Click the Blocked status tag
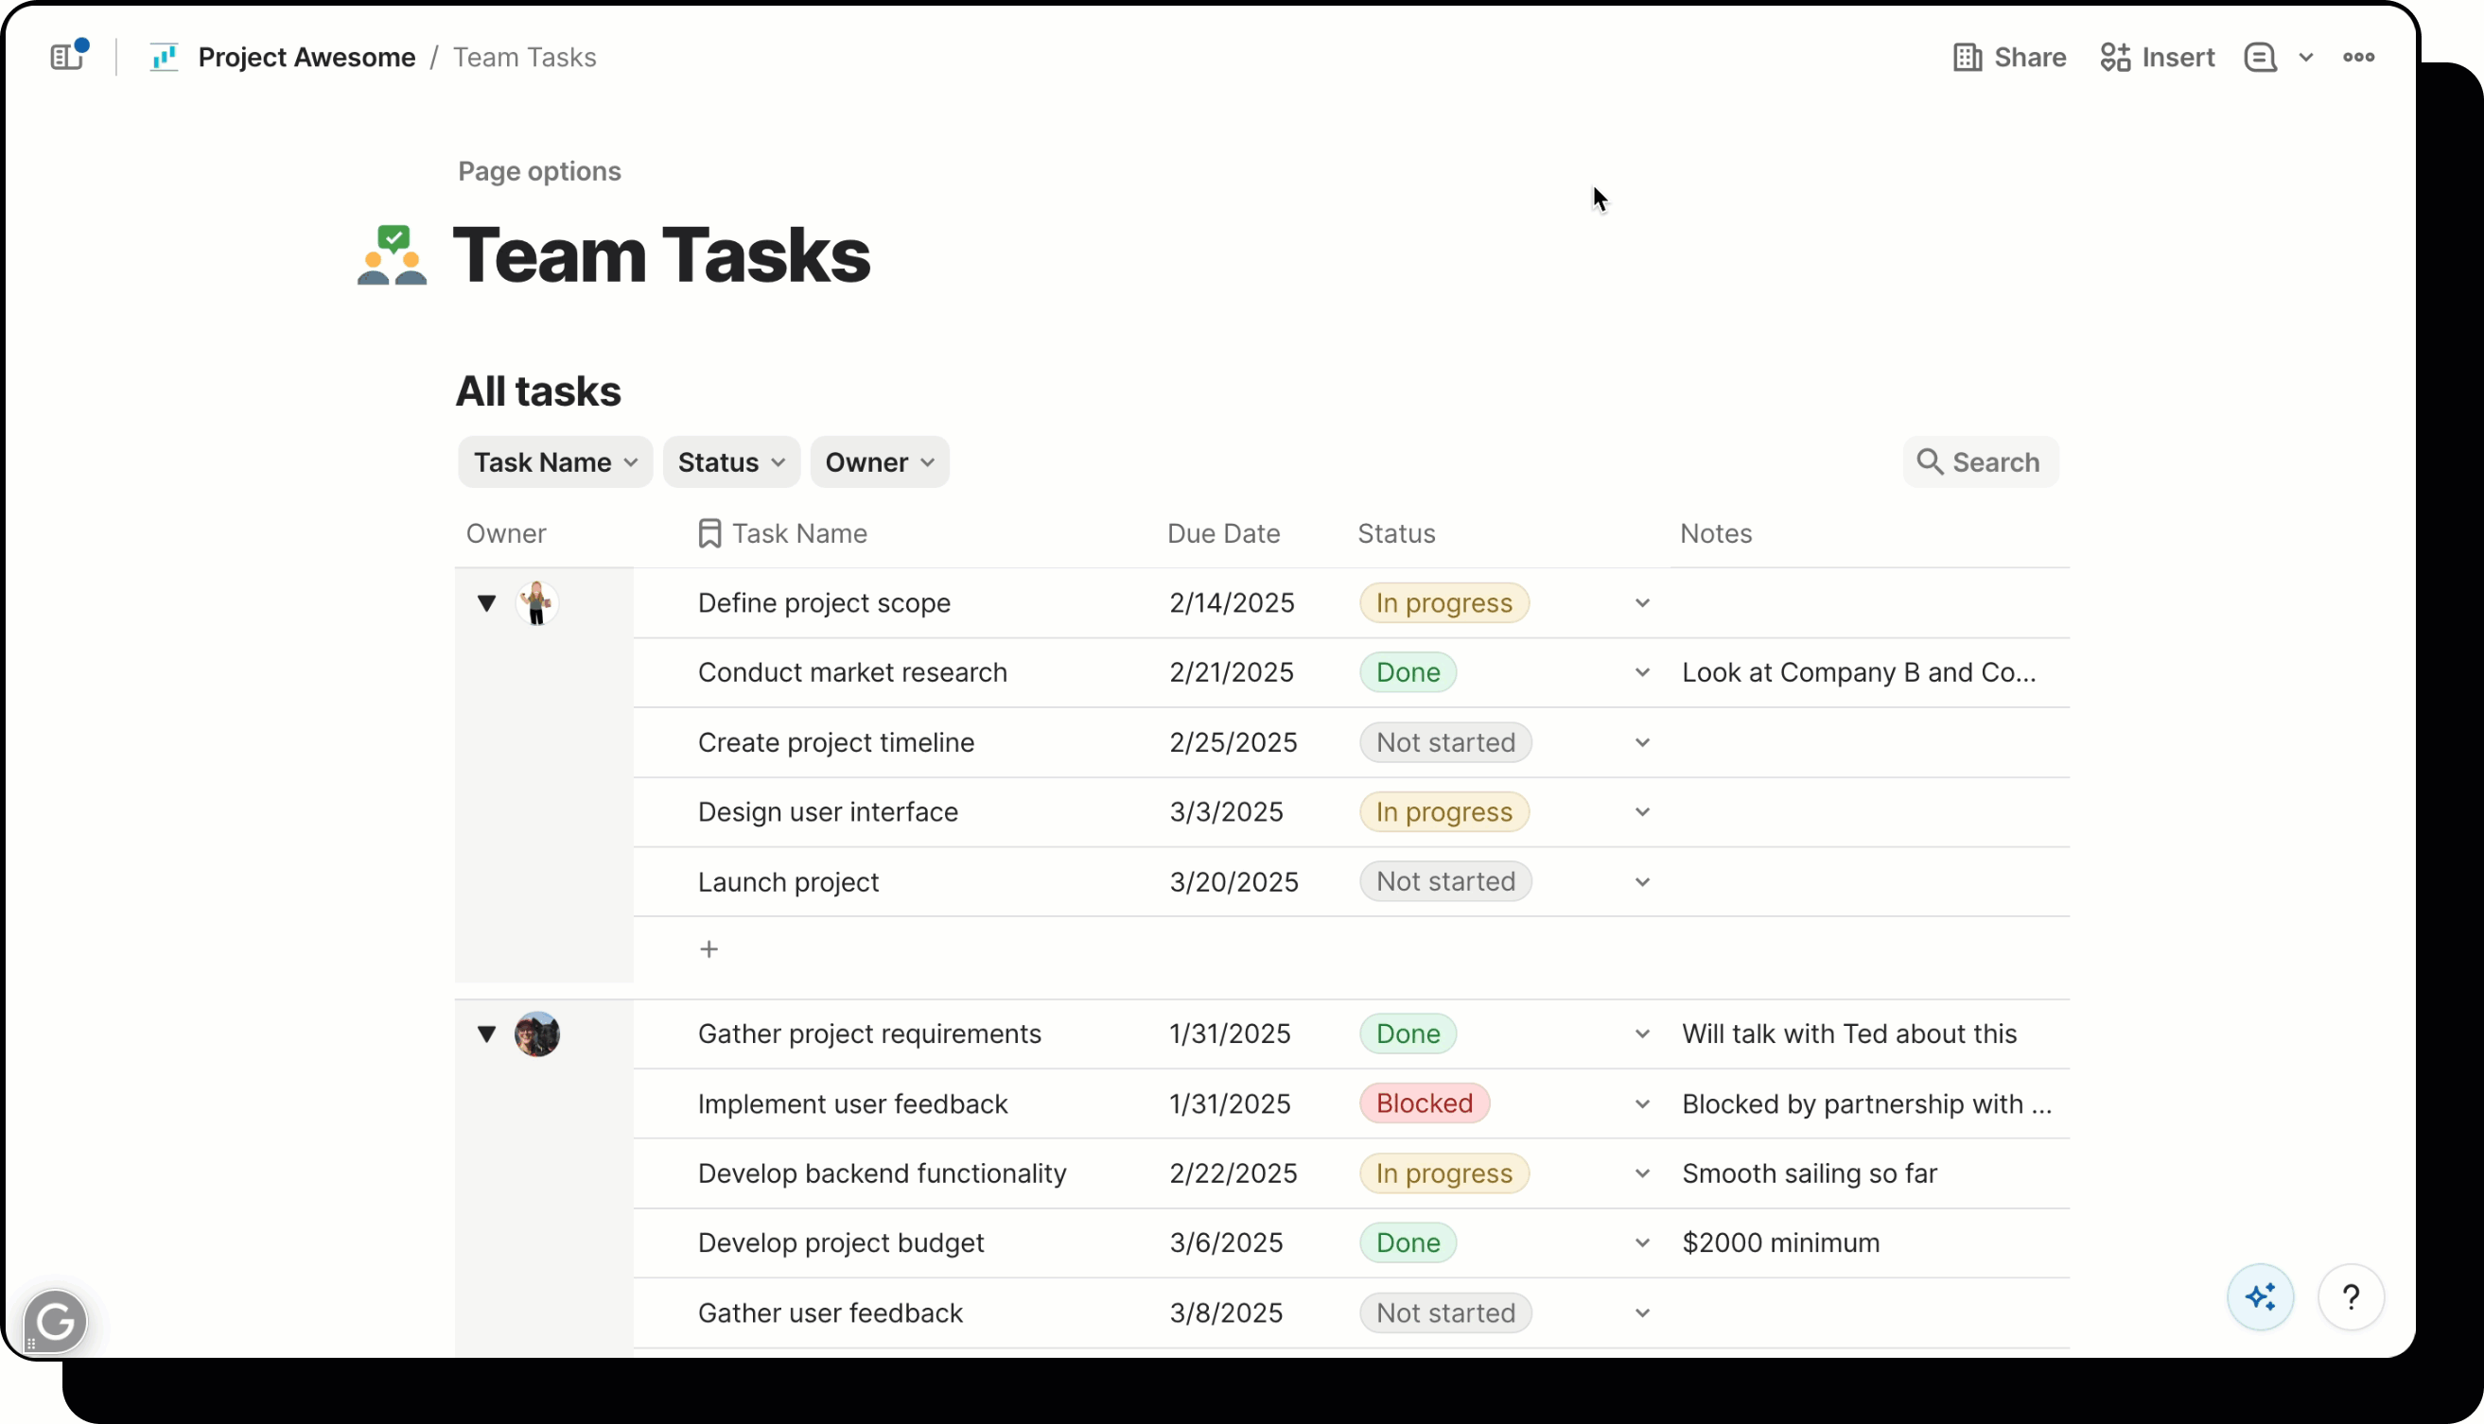 1424,1103
